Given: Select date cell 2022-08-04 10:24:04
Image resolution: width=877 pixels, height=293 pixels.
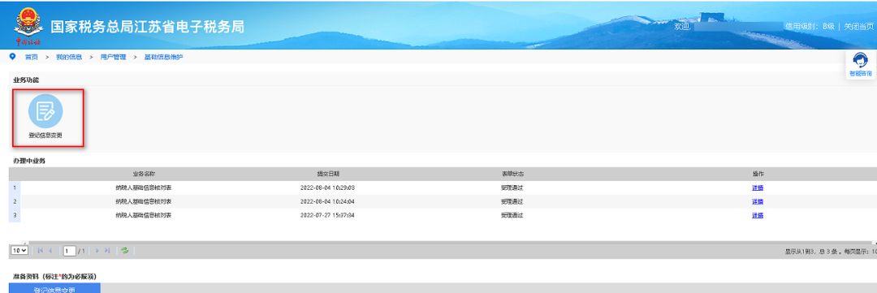Looking at the screenshot, I should 328,201.
